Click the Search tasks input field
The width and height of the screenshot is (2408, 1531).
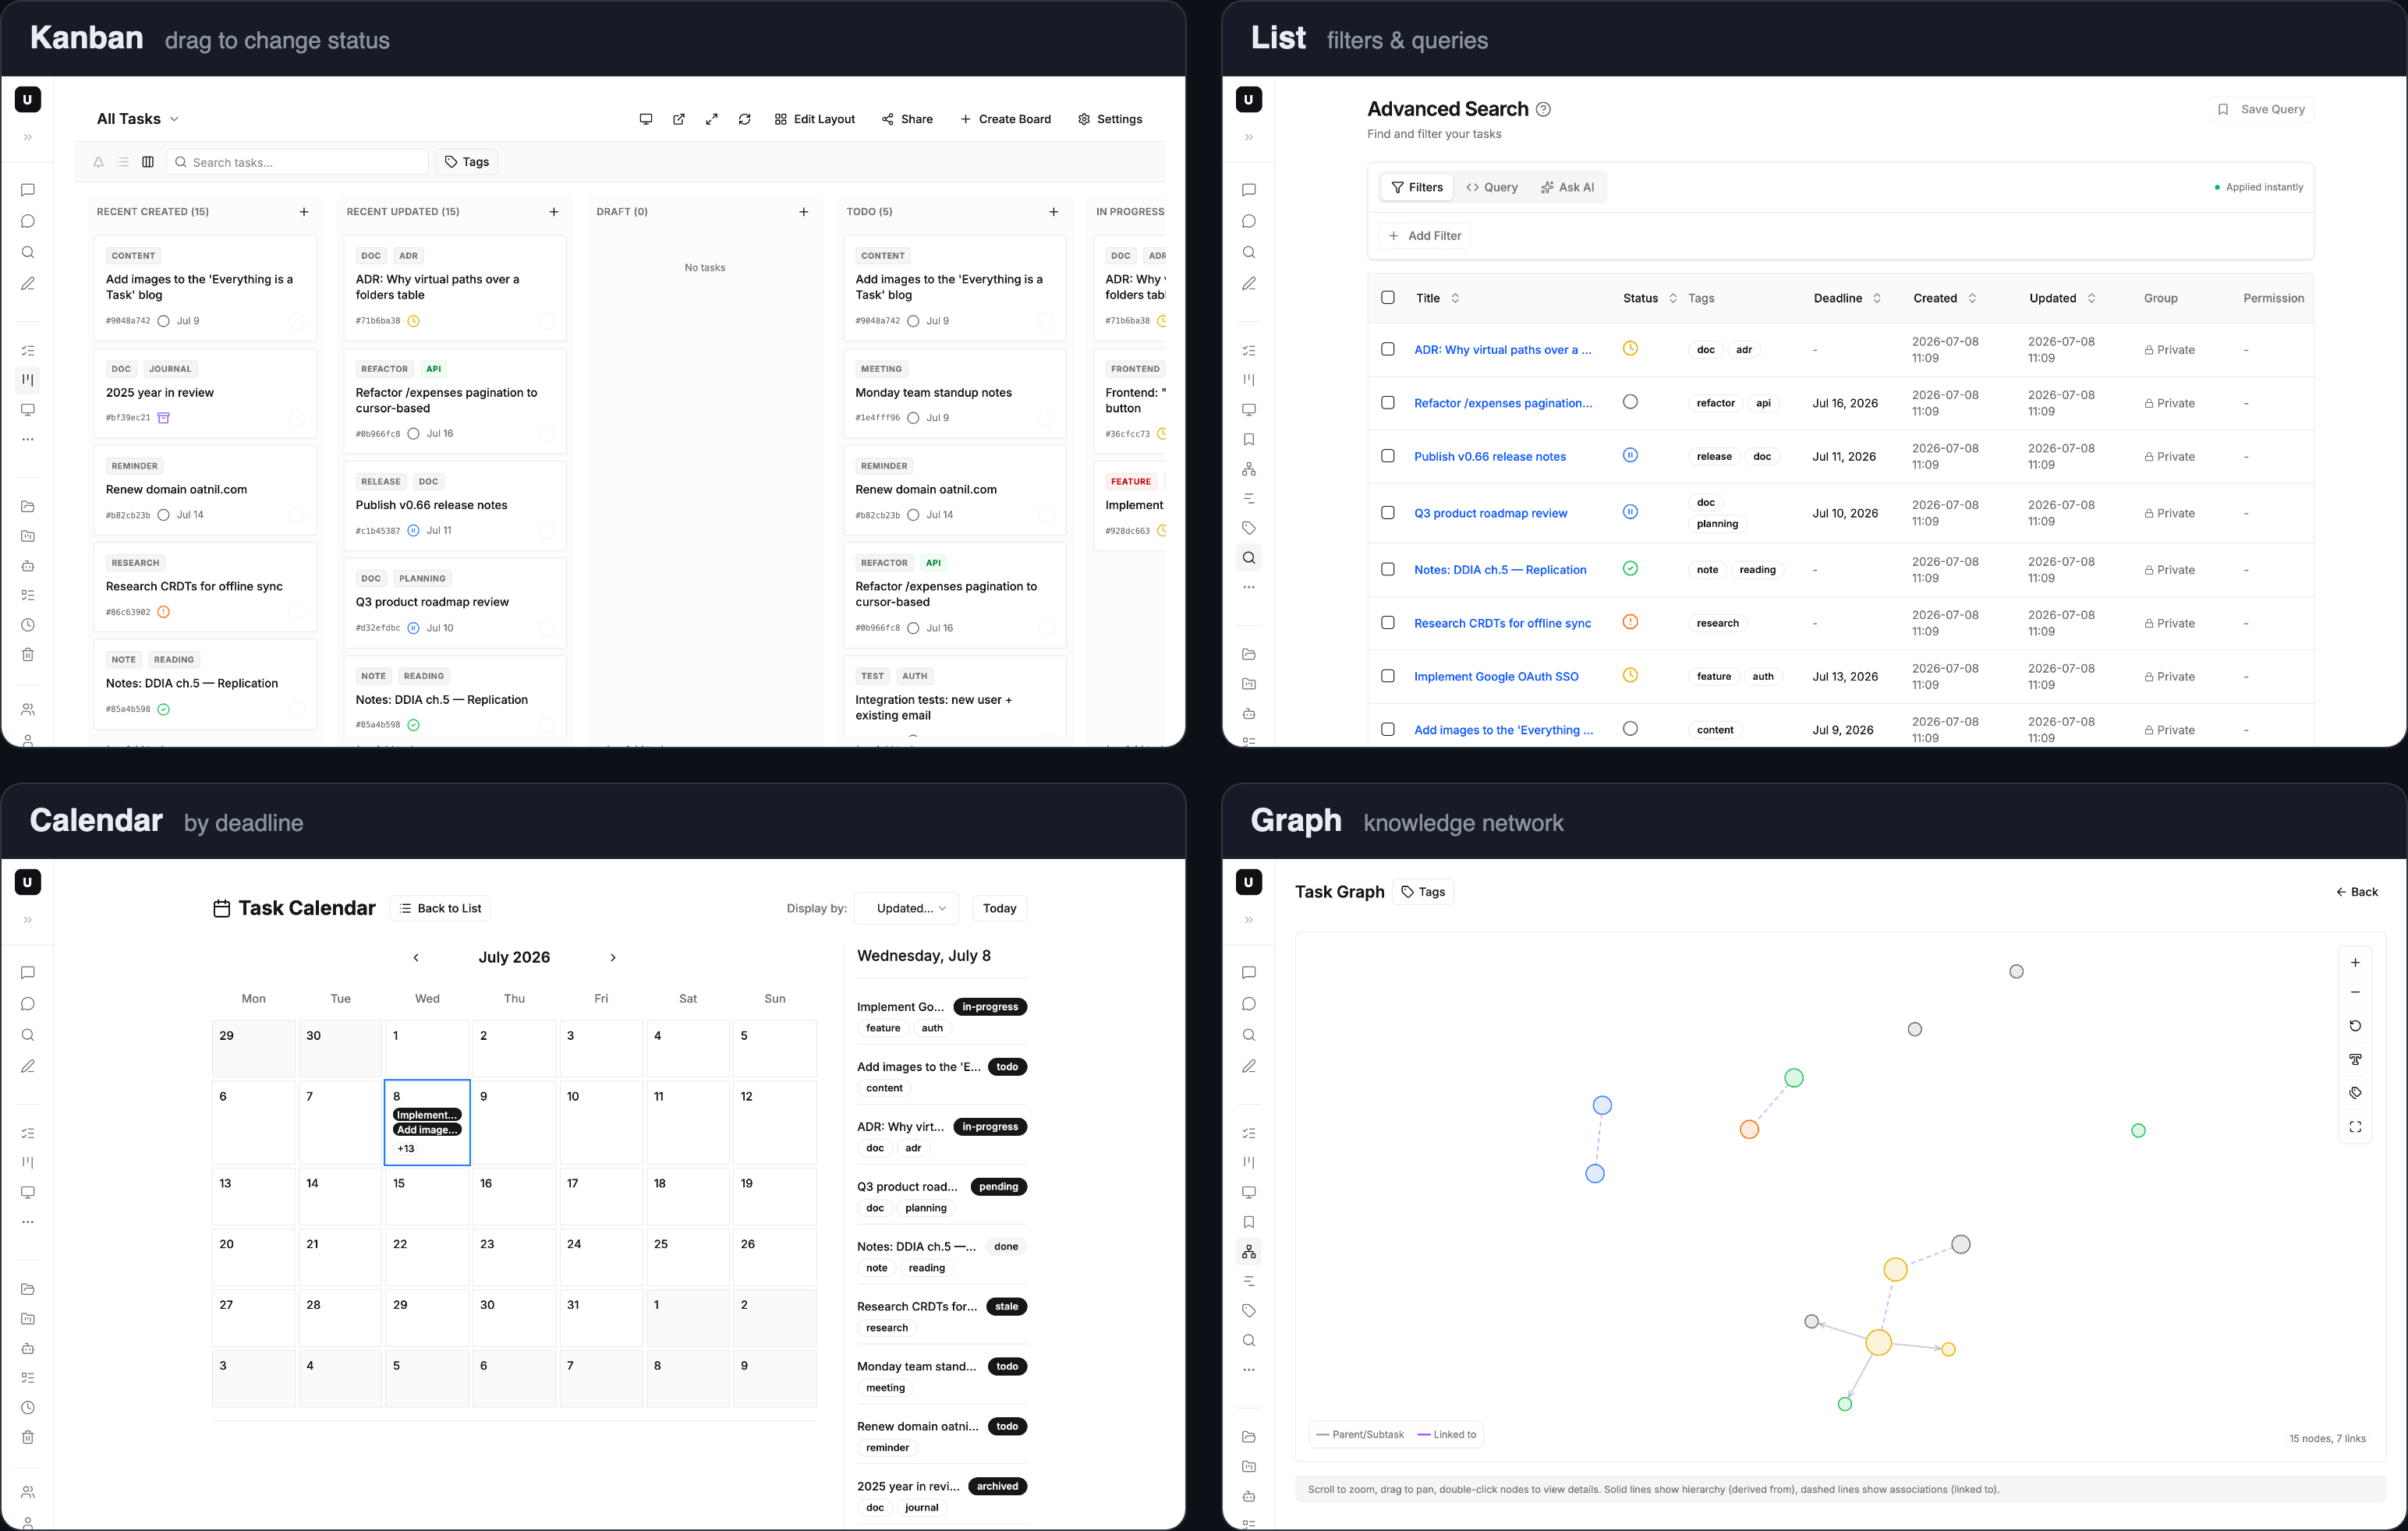(x=297, y=162)
